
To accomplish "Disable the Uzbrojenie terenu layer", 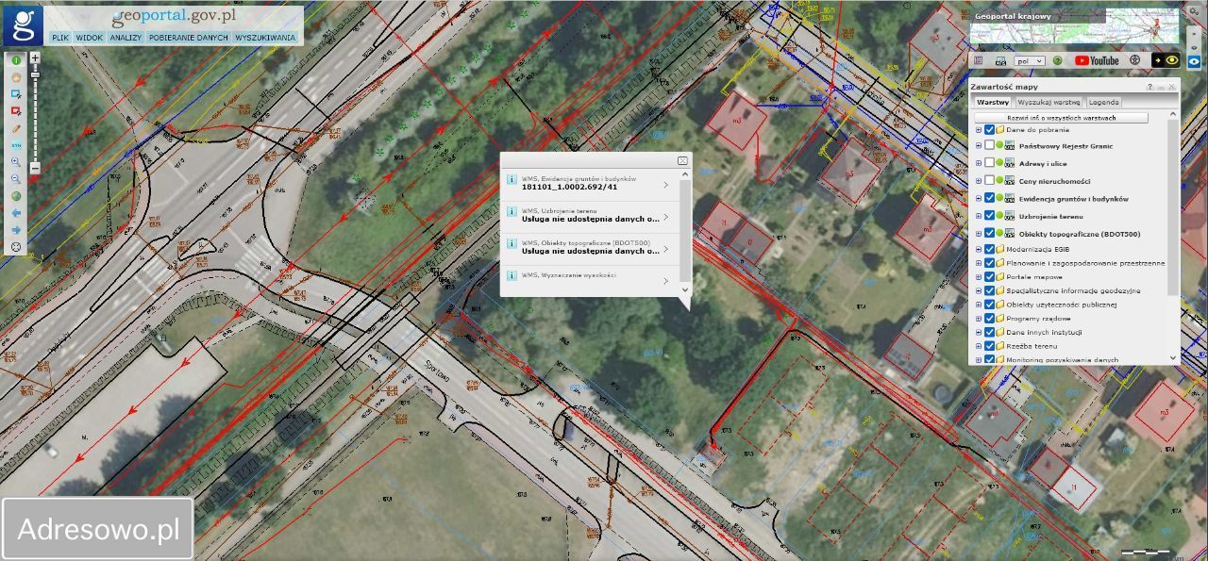I will (989, 216).
